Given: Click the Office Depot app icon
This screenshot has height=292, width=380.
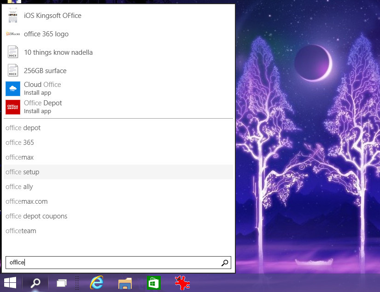Looking at the screenshot, I should tap(13, 107).
